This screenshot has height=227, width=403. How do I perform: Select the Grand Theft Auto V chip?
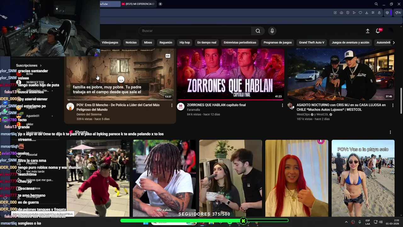pyautogui.click(x=312, y=43)
